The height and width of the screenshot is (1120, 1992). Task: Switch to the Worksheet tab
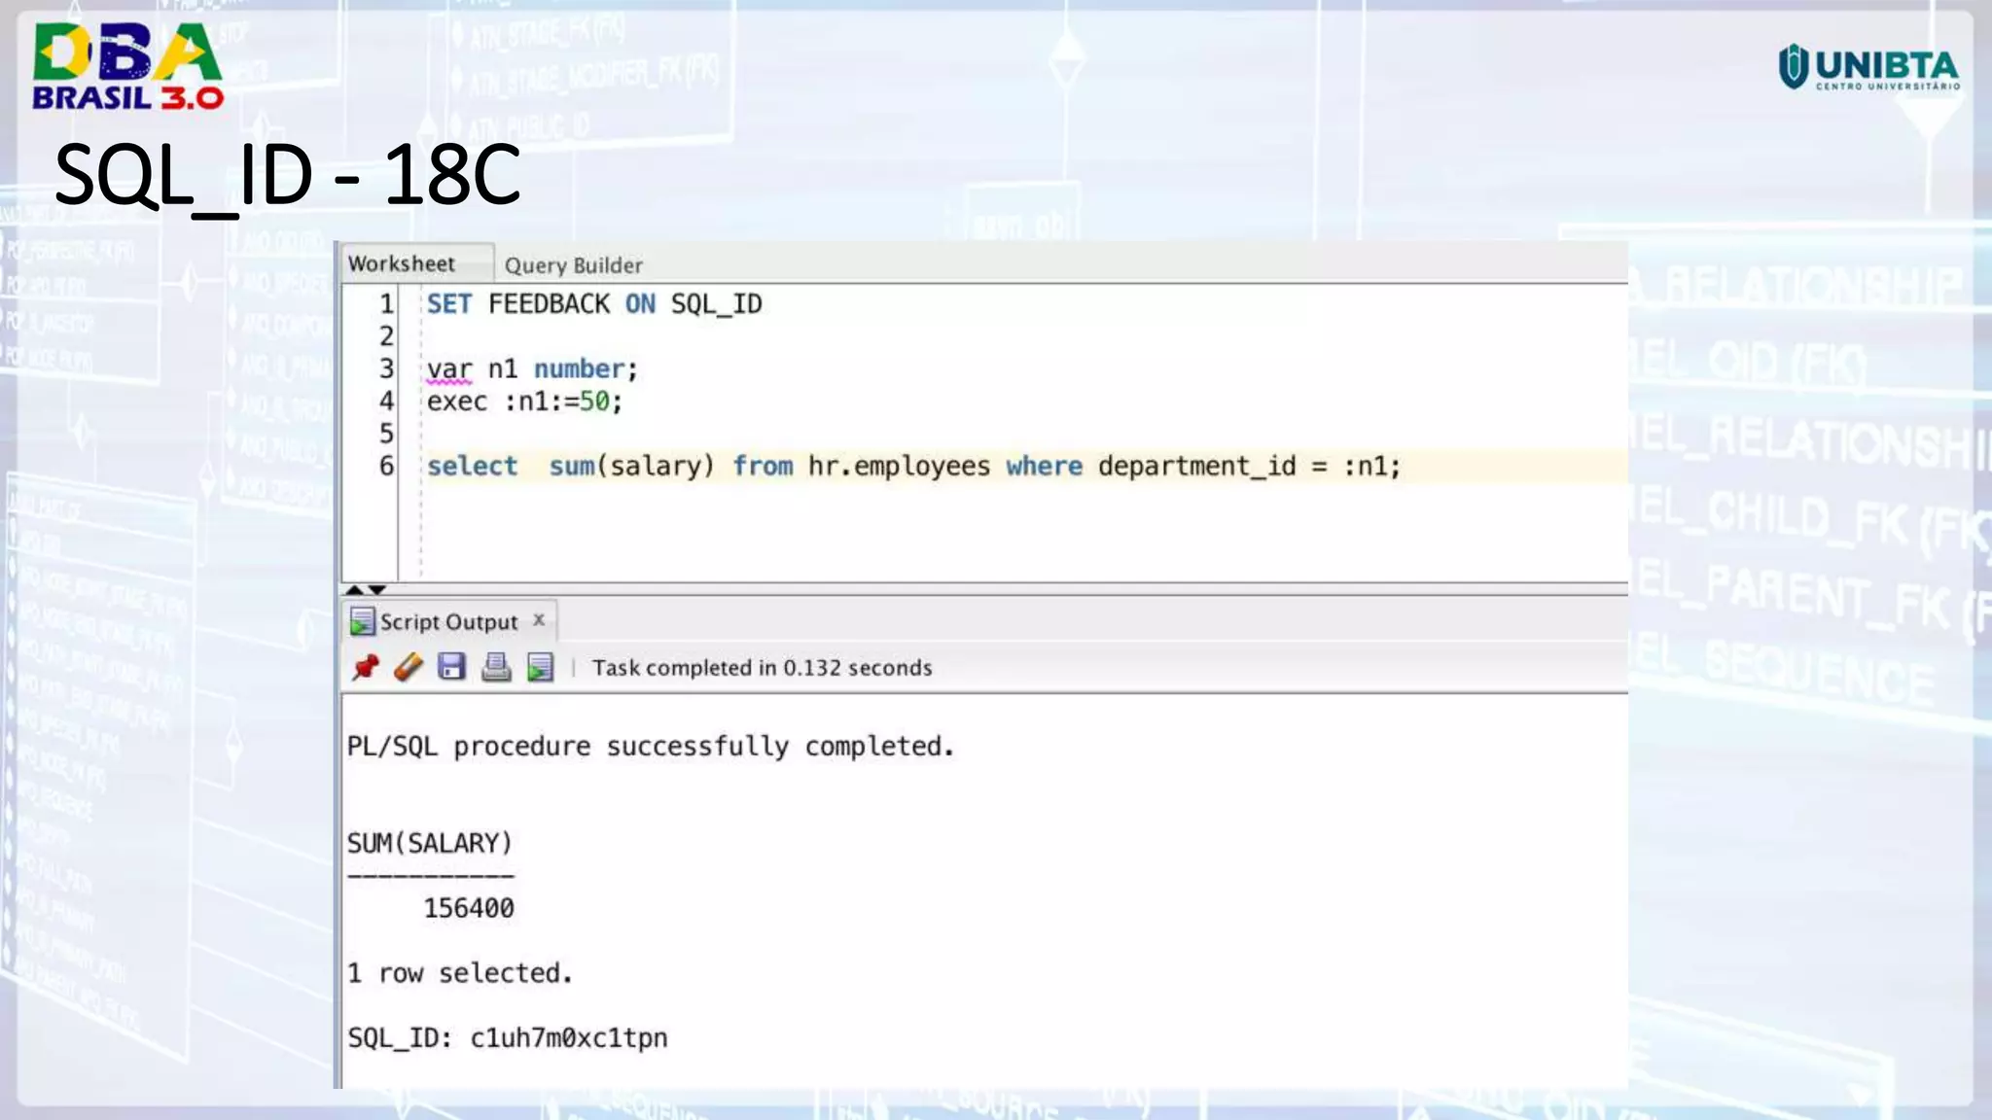pos(402,263)
